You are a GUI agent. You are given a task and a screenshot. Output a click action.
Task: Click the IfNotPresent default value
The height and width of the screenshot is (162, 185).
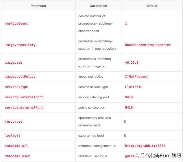click(x=136, y=77)
